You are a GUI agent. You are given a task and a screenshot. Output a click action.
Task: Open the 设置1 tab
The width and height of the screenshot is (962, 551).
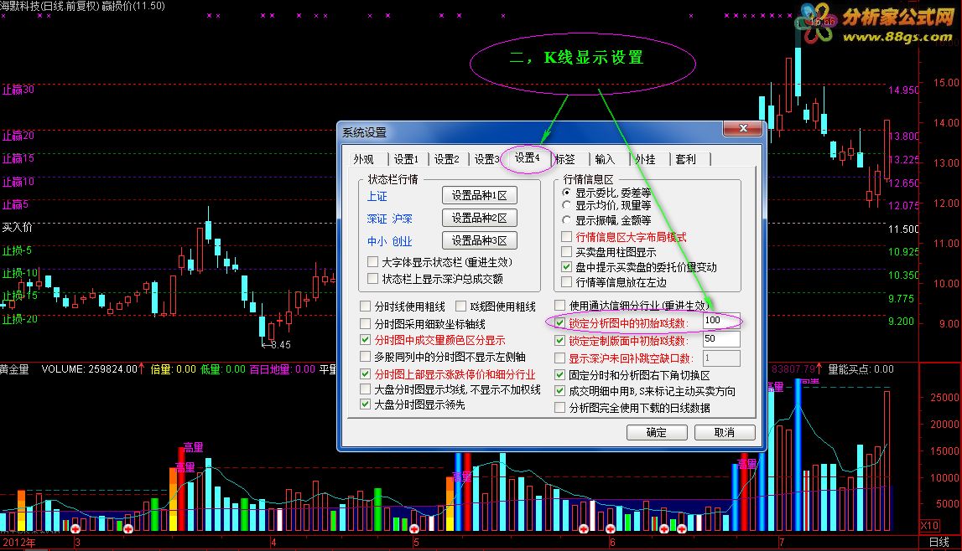coord(406,159)
